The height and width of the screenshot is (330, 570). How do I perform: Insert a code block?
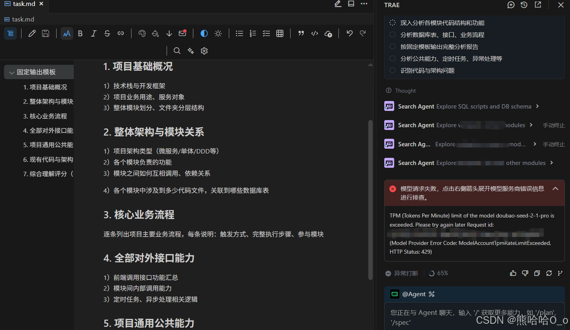(314, 33)
